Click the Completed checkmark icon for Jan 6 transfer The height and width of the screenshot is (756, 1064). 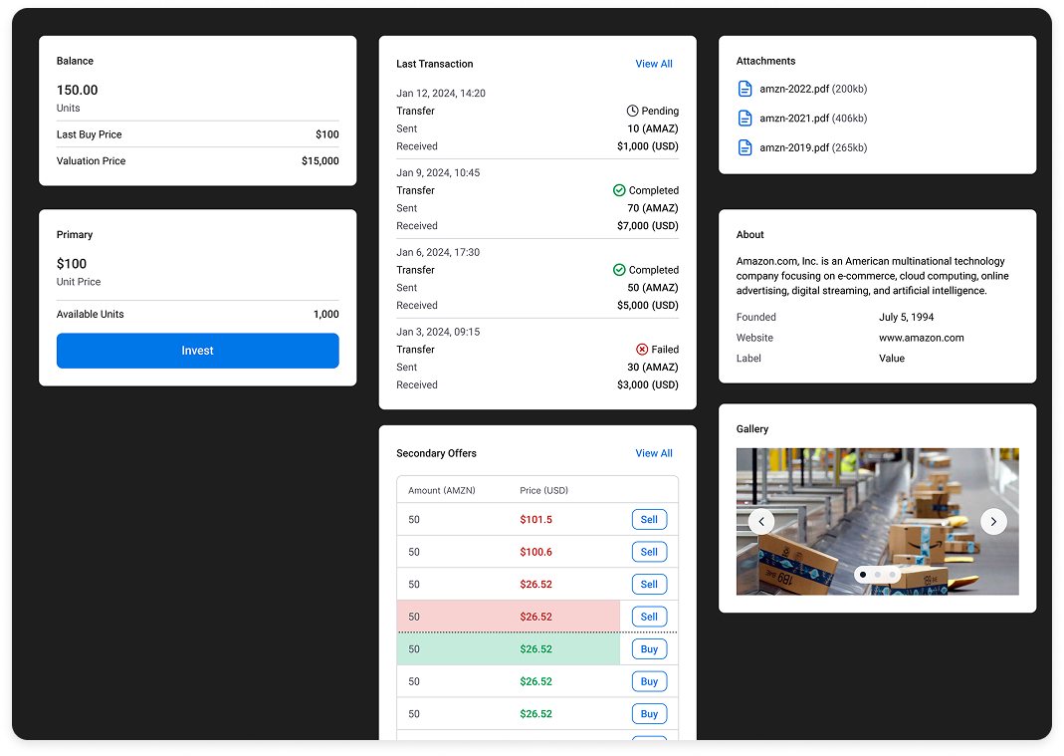[x=619, y=270]
